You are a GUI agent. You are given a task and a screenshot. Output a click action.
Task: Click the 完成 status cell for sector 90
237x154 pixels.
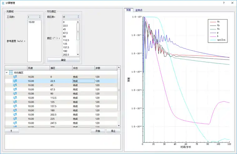tap(84, 94)
